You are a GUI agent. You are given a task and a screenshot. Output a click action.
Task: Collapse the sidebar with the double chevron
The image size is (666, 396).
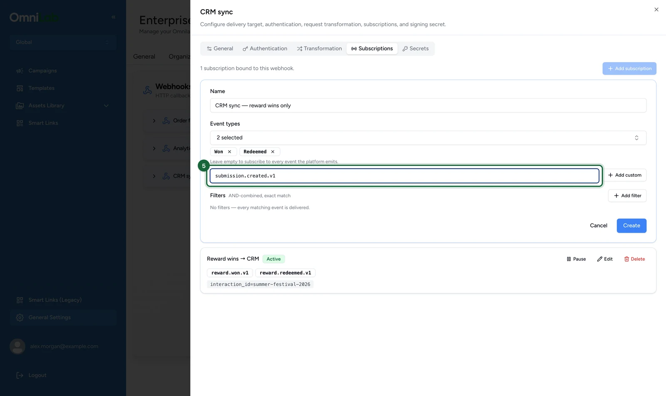(x=113, y=17)
